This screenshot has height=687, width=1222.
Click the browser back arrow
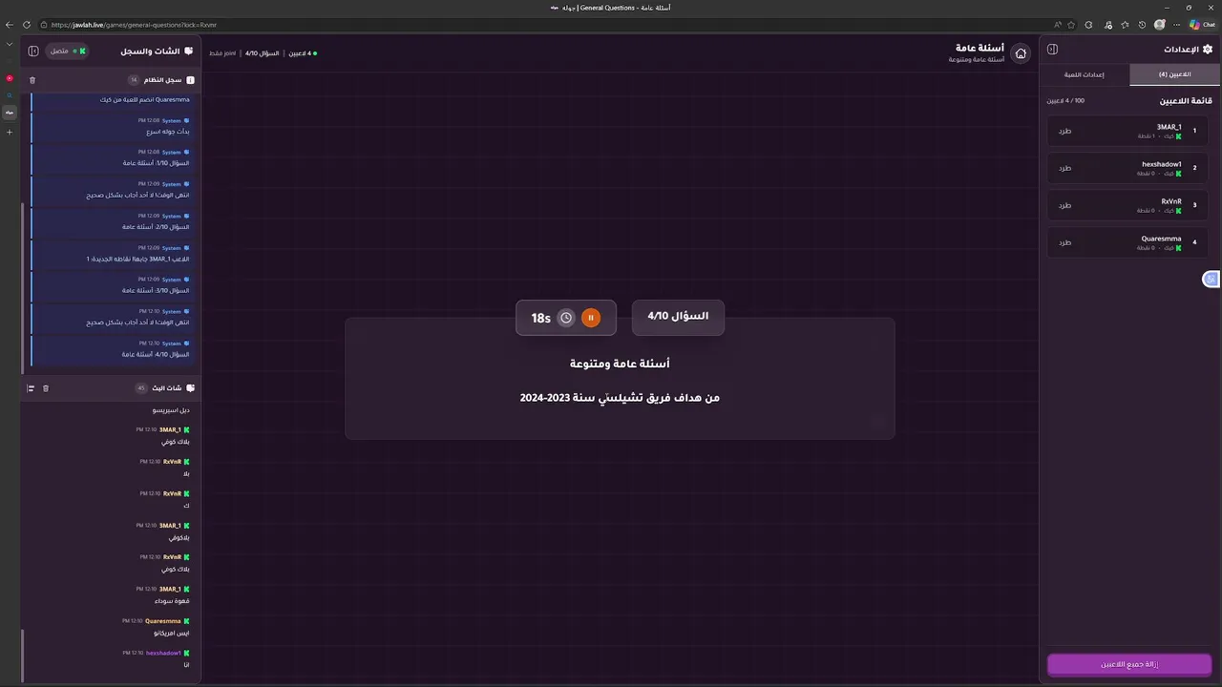click(10, 25)
